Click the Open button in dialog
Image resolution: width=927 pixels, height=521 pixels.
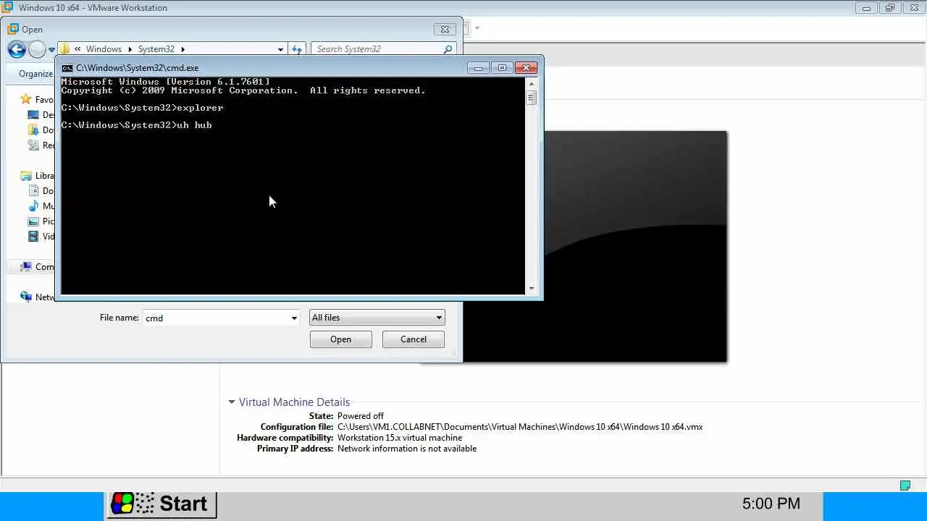(x=341, y=339)
